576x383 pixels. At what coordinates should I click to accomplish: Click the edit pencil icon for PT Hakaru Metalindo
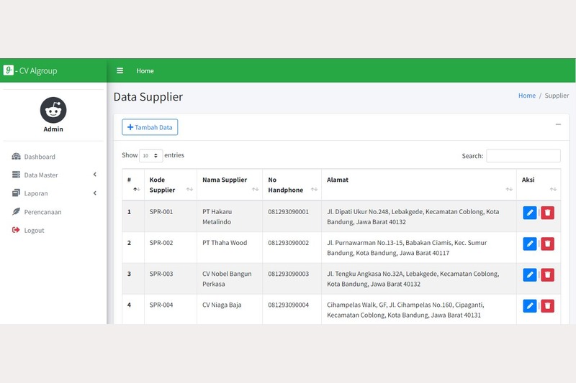(x=530, y=213)
